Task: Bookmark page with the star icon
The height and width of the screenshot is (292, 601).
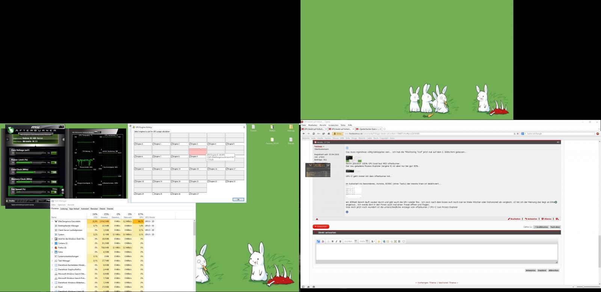Action: [x=518, y=133]
